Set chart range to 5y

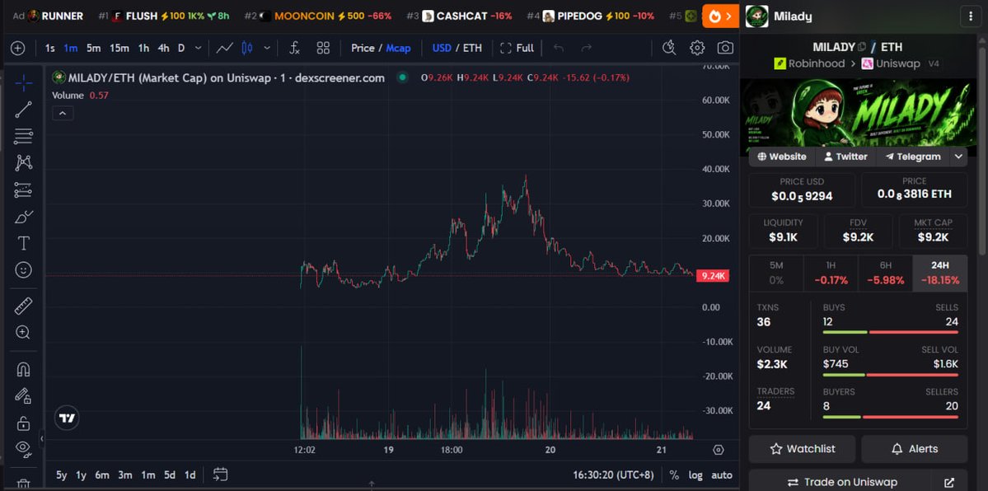click(61, 475)
